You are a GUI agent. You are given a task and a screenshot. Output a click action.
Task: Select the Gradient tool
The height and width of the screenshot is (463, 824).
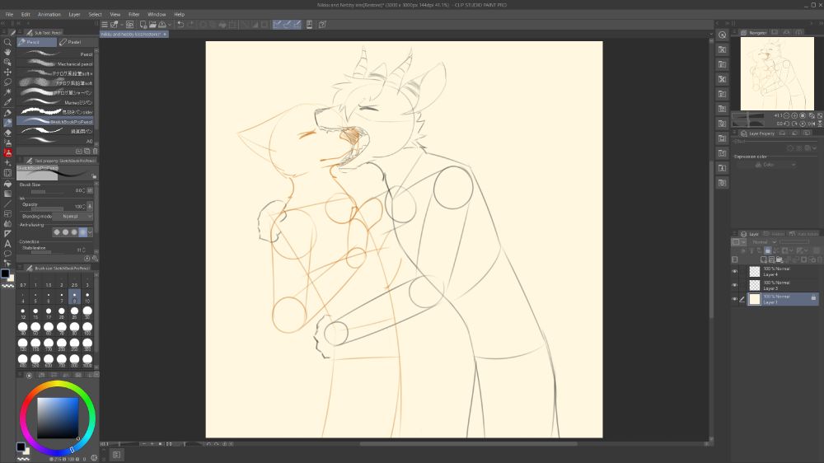(7, 194)
